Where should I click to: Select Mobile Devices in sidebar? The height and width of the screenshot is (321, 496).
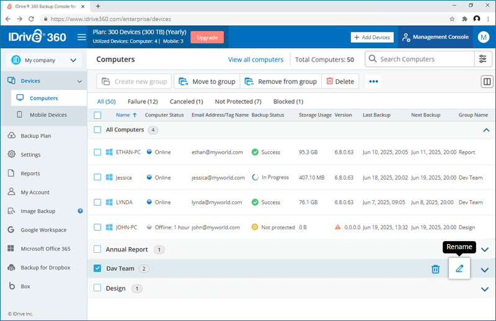[x=48, y=115]
